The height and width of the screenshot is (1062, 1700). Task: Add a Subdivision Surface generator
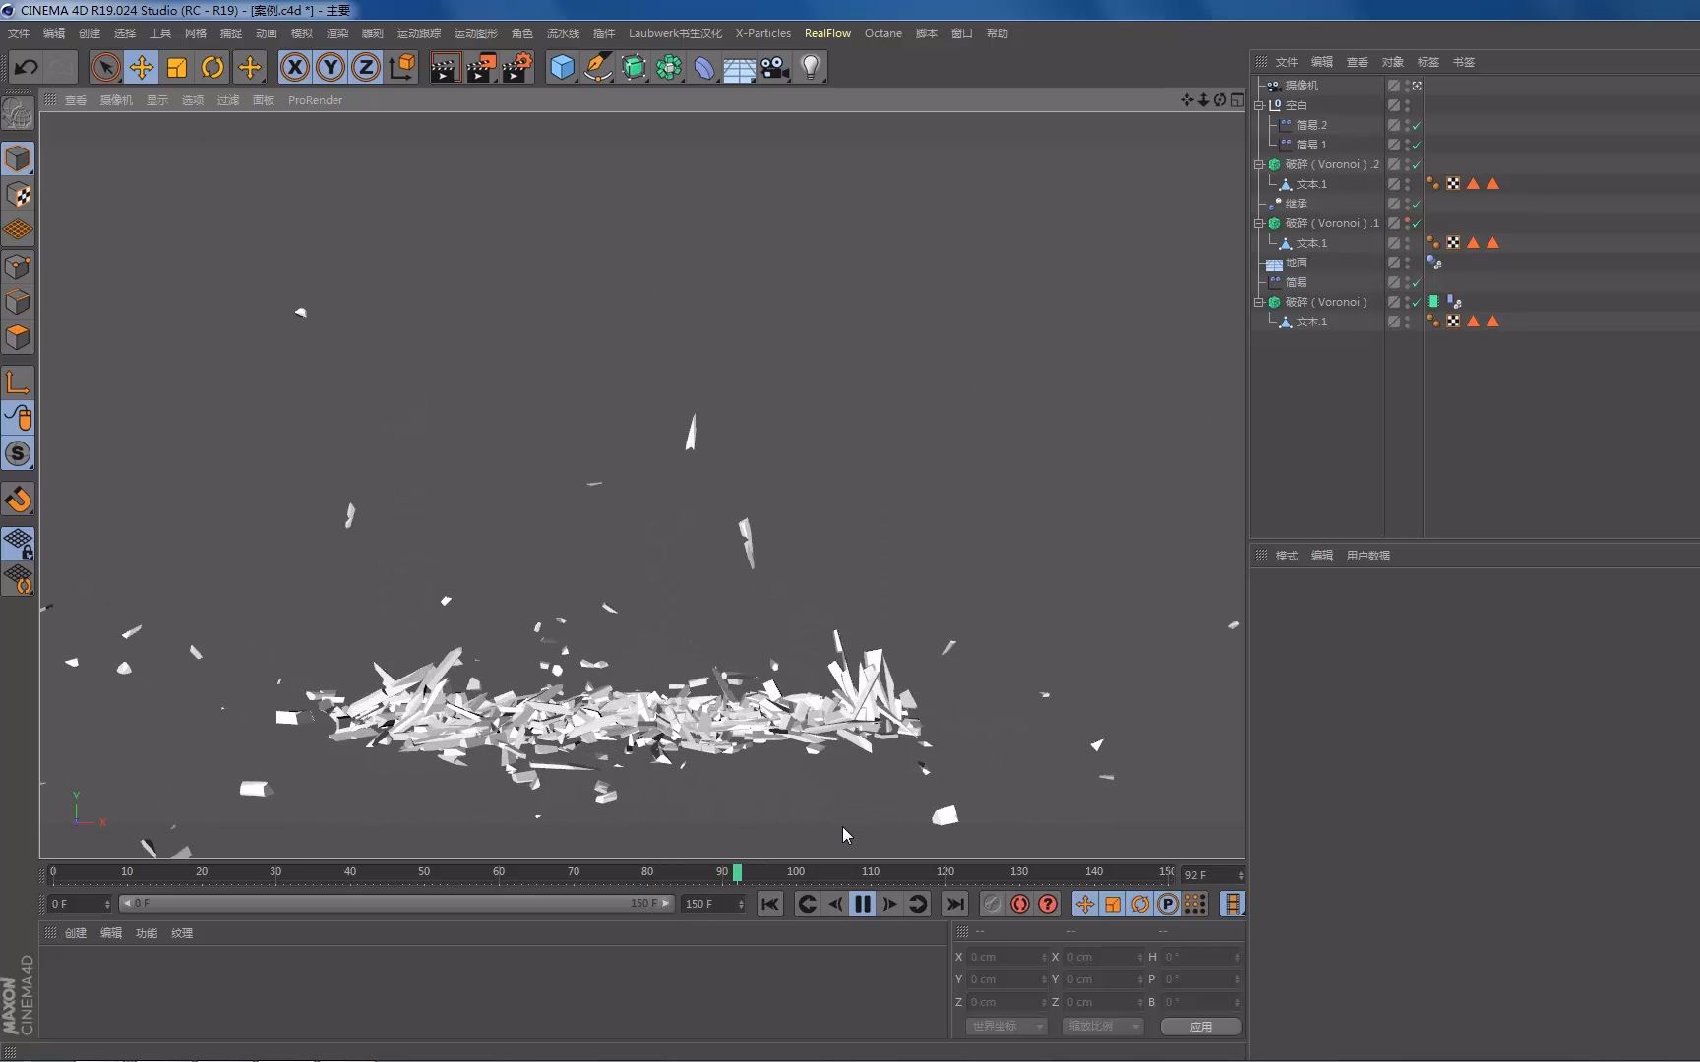pyautogui.click(x=635, y=67)
